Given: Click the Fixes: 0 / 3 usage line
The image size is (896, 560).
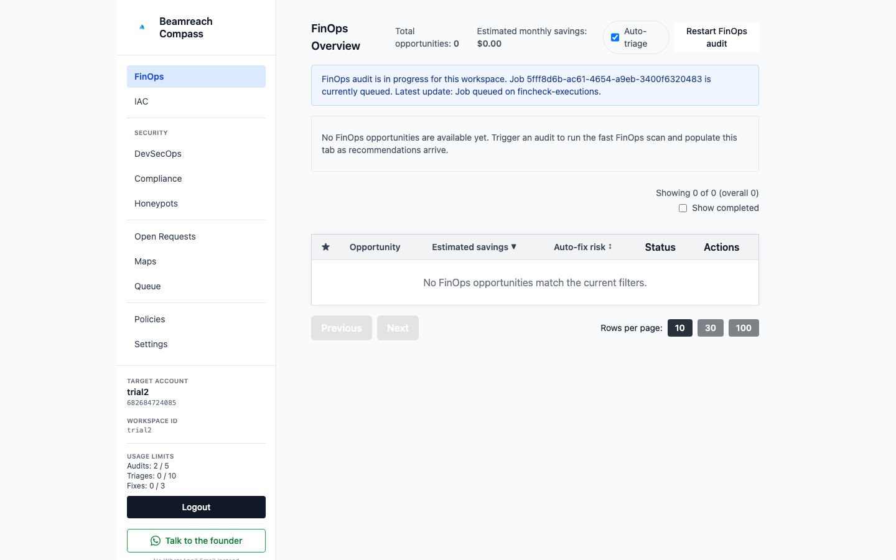Looking at the screenshot, I should [146, 486].
